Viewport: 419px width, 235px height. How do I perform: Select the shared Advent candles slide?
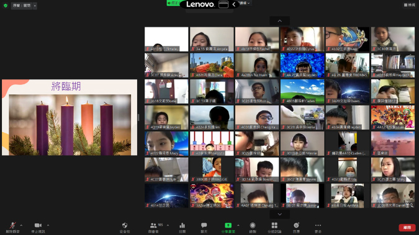(x=70, y=117)
